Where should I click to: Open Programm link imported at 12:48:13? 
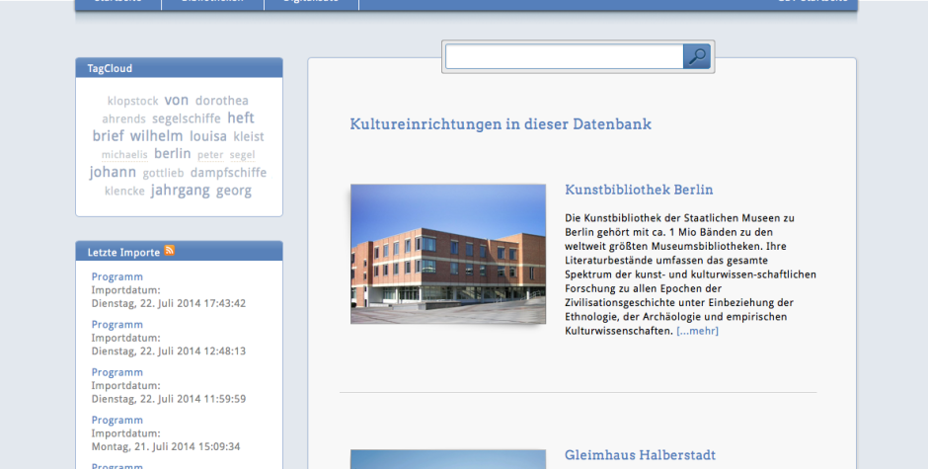(117, 325)
